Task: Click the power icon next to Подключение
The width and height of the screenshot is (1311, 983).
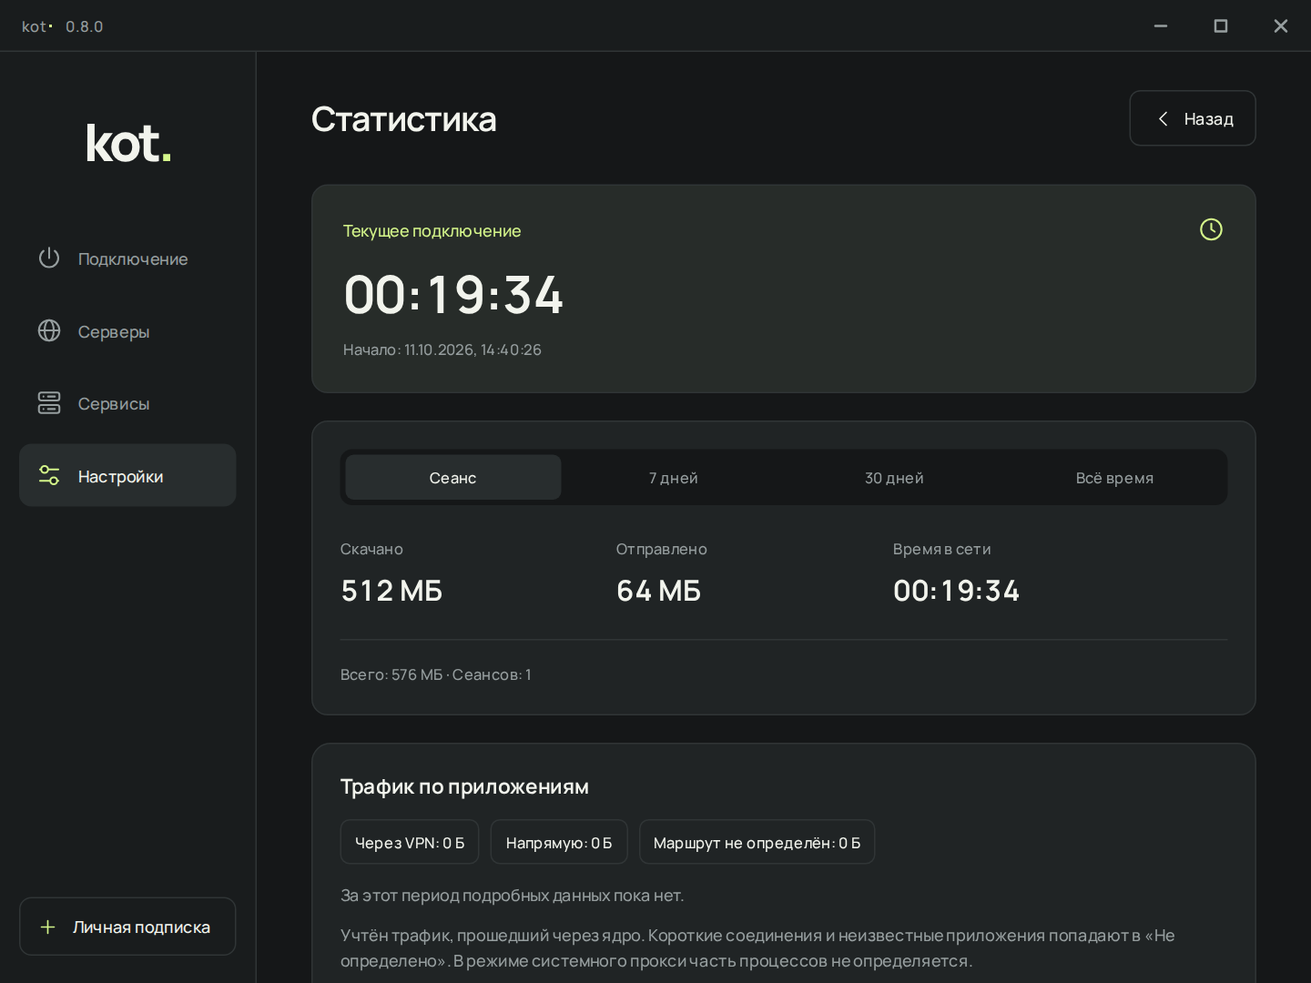Action: tap(49, 258)
